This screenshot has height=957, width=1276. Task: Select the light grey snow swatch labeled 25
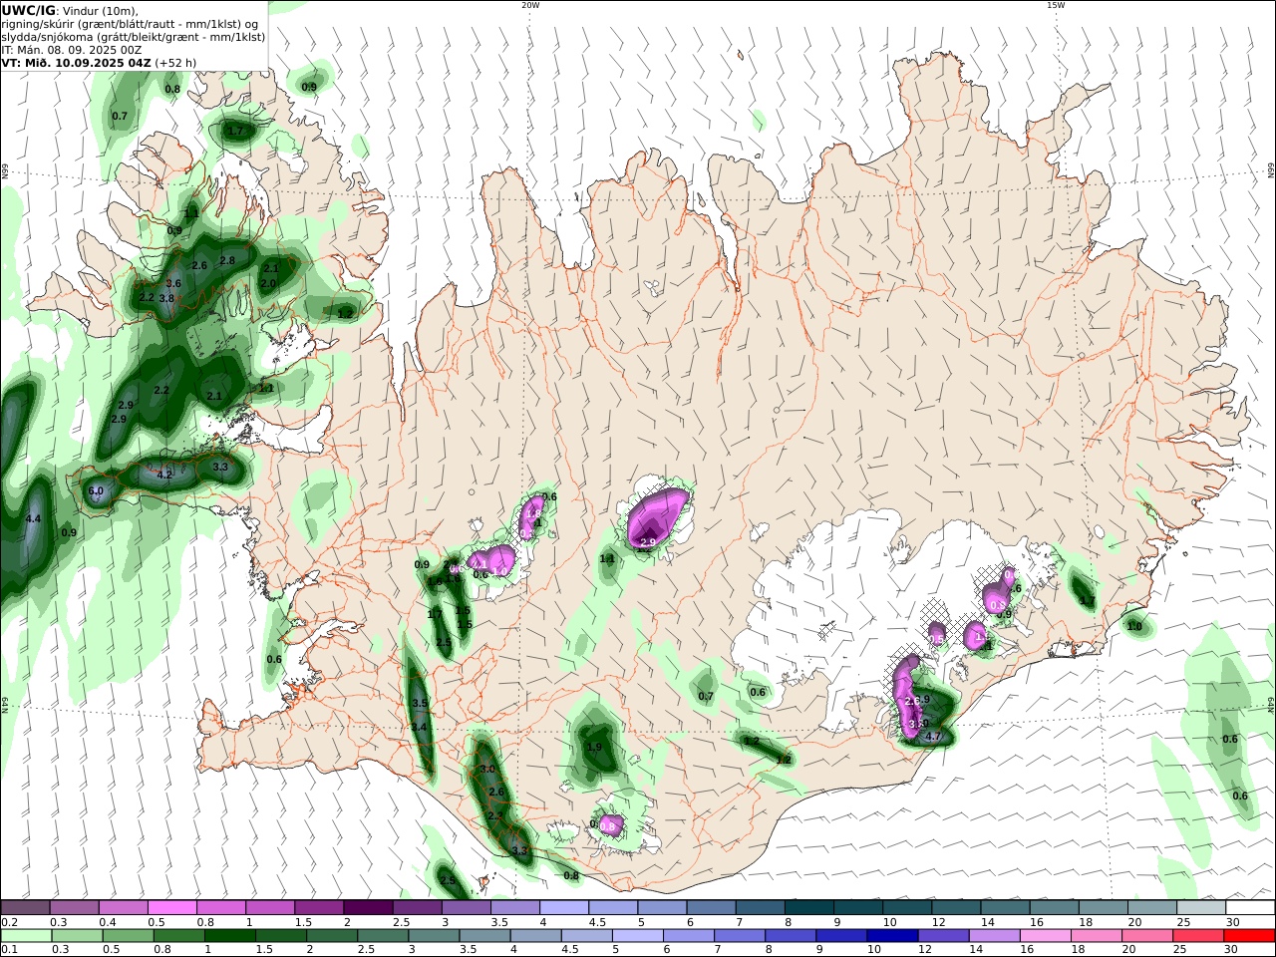coord(1201,907)
